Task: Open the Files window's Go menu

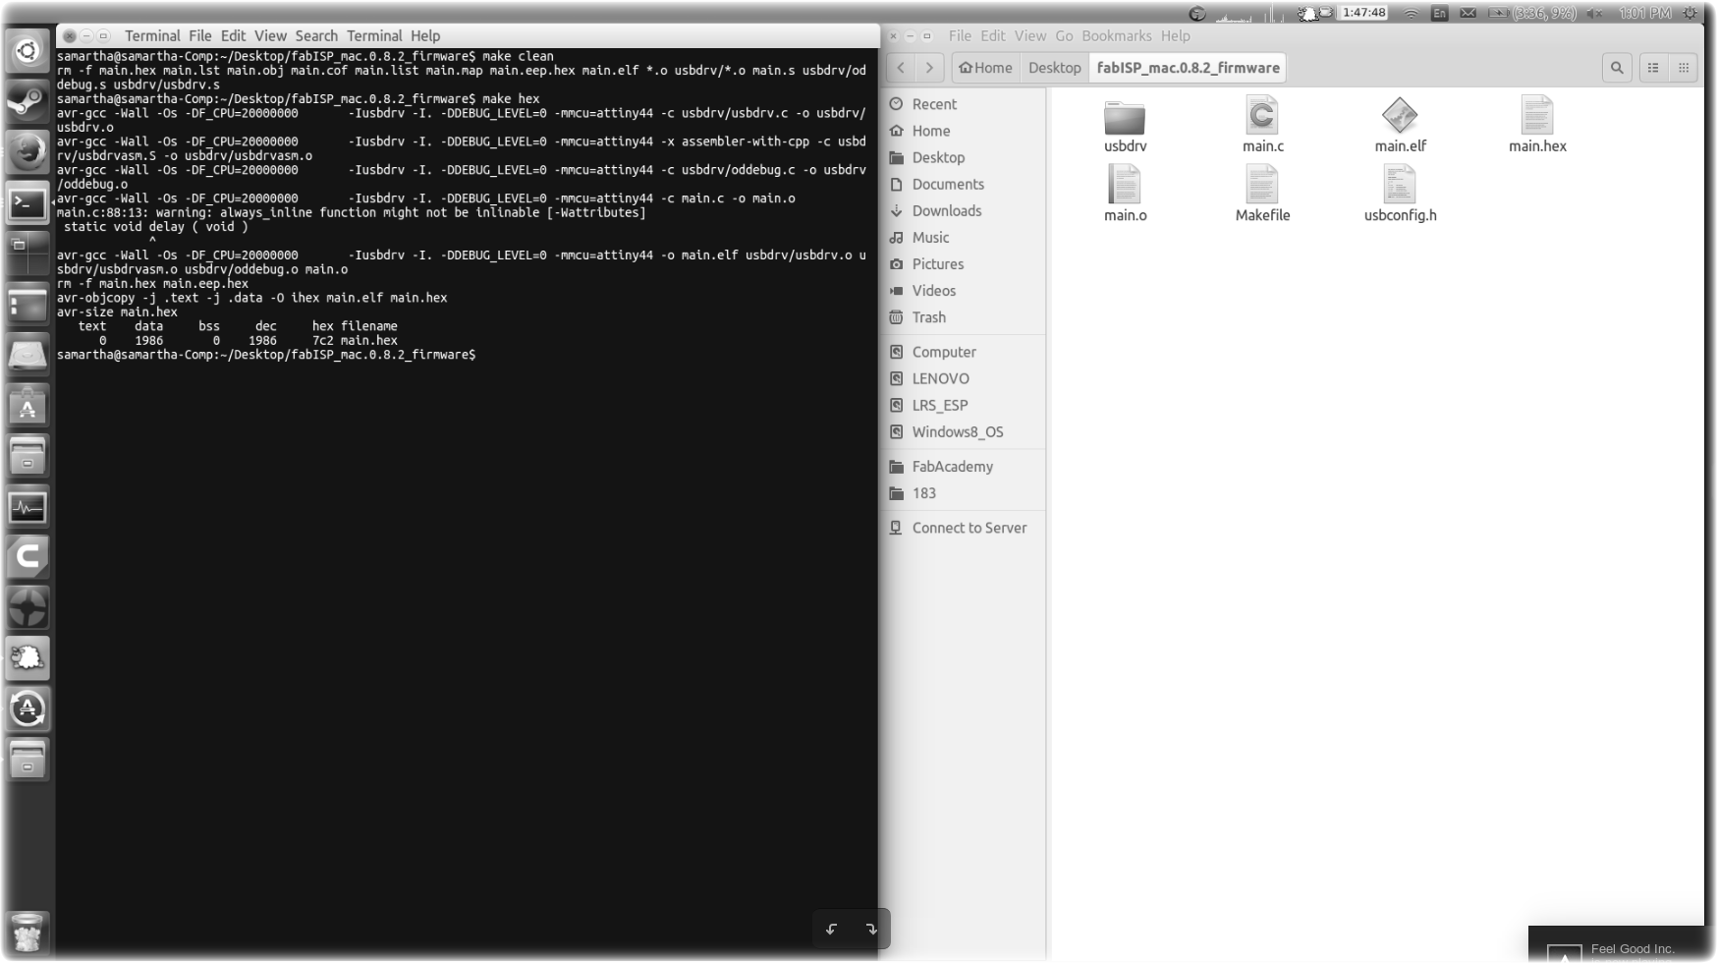Action: pyautogui.click(x=1064, y=35)
